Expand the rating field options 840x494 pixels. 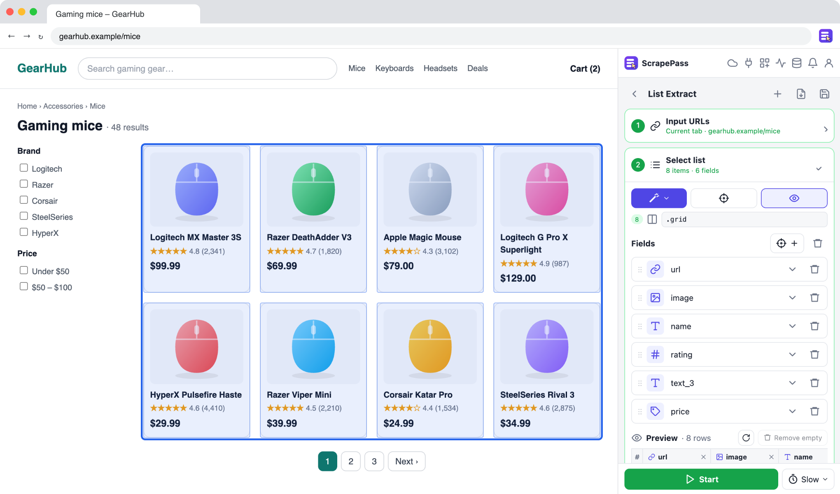pyautogui.click(x=792, y=354)
